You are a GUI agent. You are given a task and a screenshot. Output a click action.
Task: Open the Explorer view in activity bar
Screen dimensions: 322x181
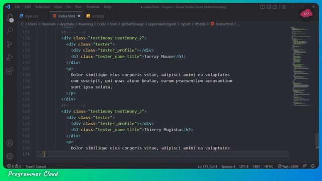10,18
